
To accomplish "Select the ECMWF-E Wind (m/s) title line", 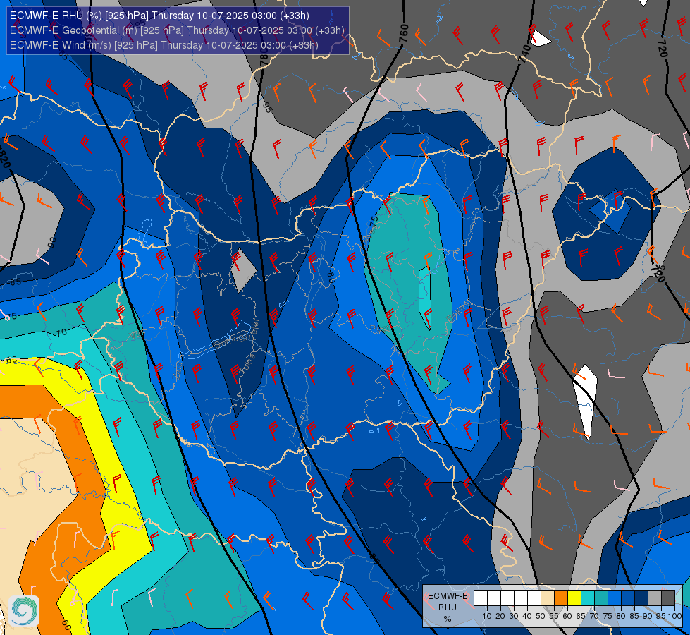I will click(164, 45).
